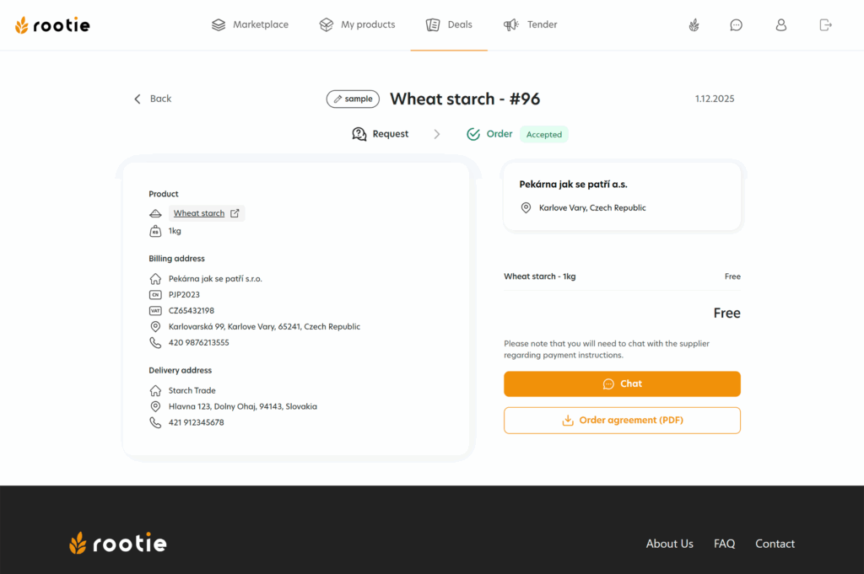Click the Order checkmark step icon
864x574 pixels.
click(x=473, y=134)
